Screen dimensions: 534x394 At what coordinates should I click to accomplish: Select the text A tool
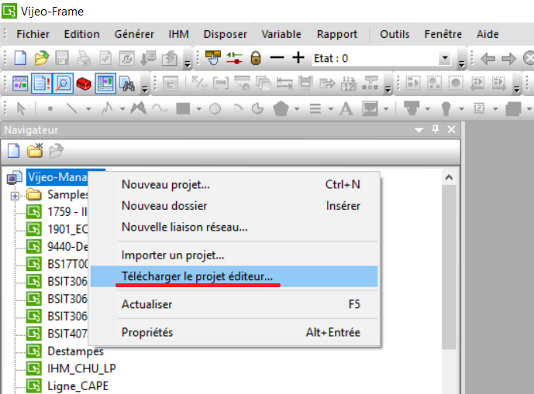tap(346, 109)
